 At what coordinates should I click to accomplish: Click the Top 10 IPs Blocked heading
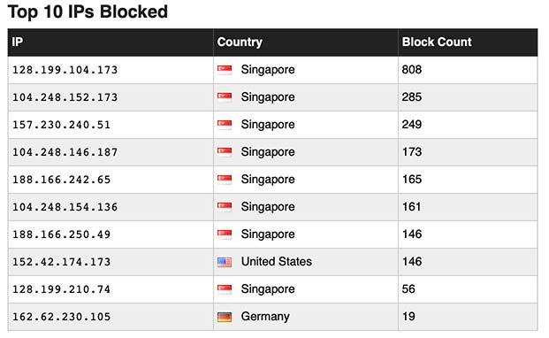point(88,12)
